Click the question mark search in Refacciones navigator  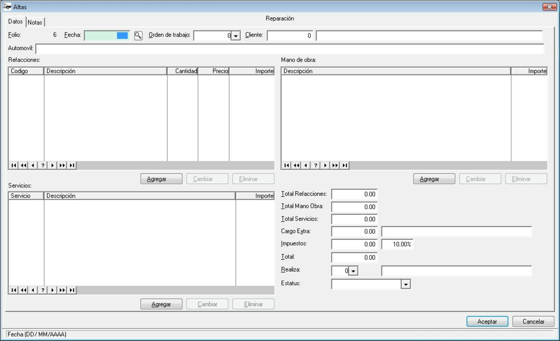[43, 165]
